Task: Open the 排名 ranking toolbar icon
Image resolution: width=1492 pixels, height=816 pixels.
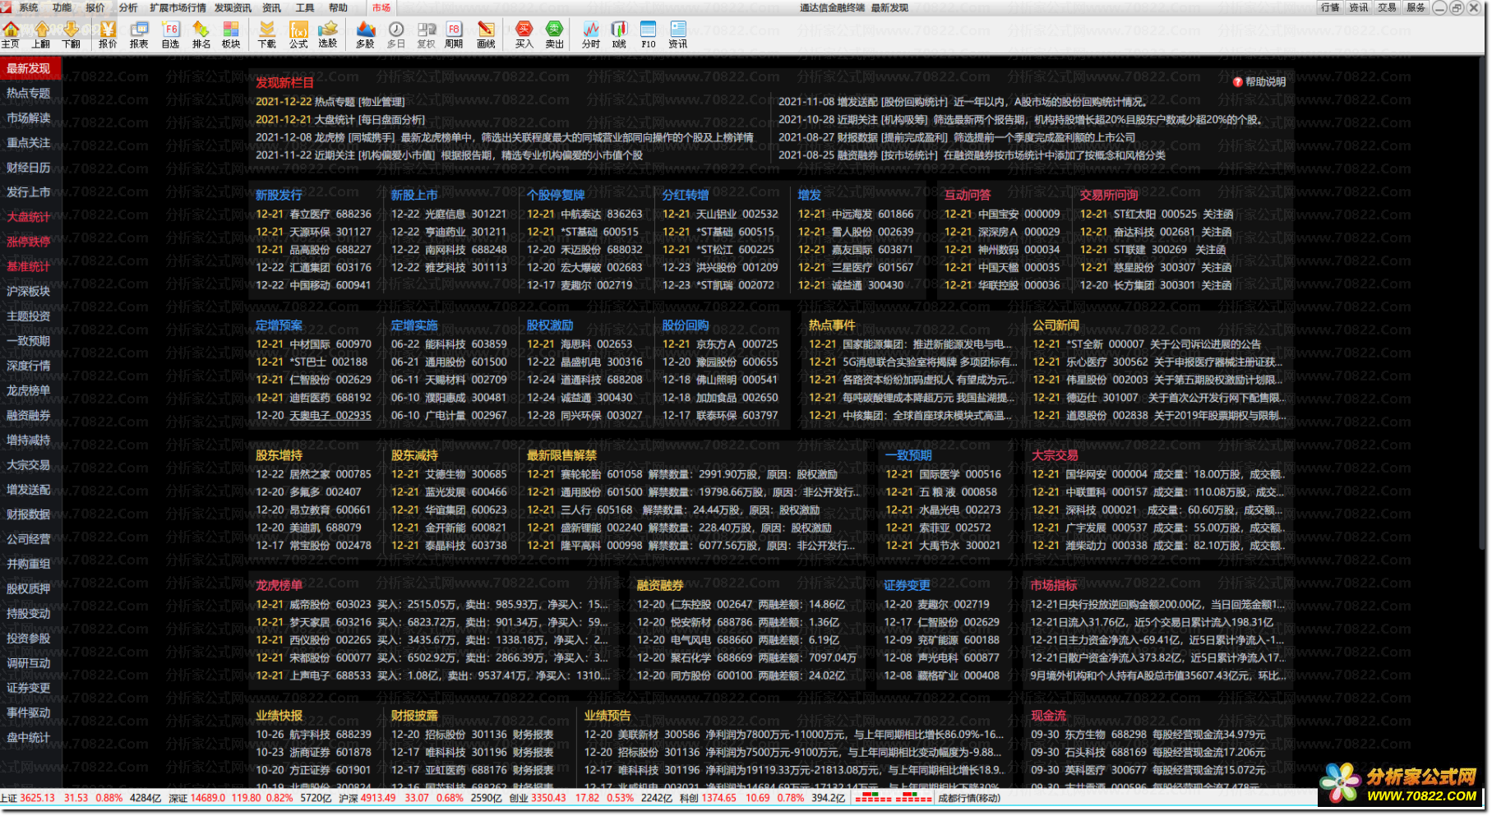Action: 201,35
